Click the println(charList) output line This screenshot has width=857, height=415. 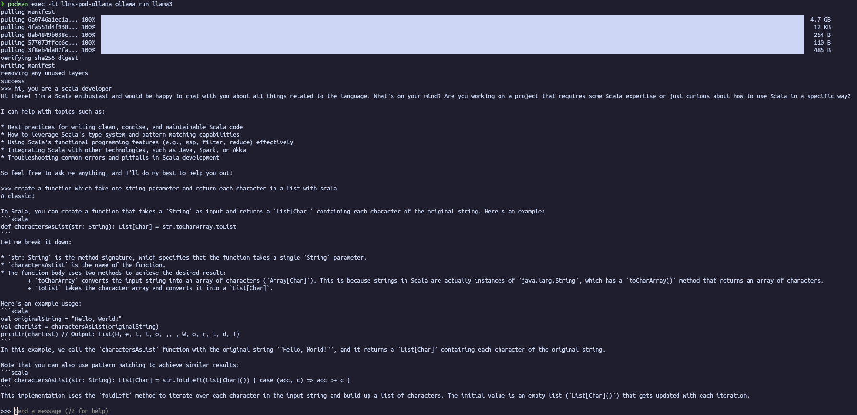point(120,334)
